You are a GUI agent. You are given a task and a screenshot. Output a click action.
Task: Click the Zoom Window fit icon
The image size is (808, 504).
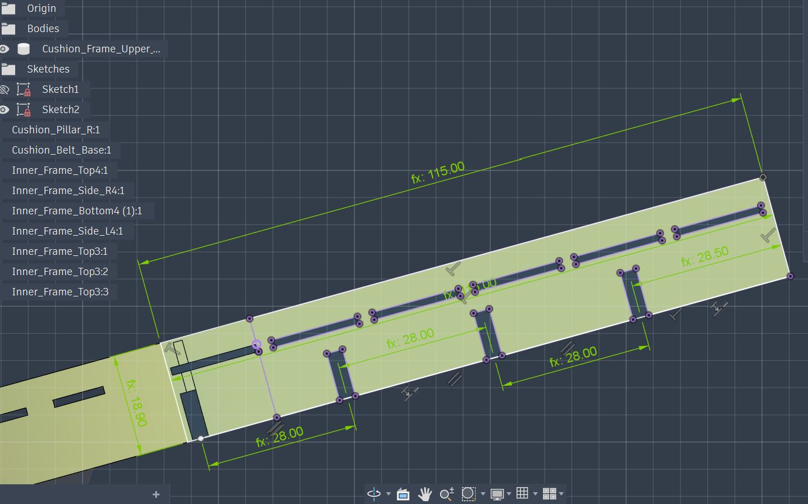point(468,494)
